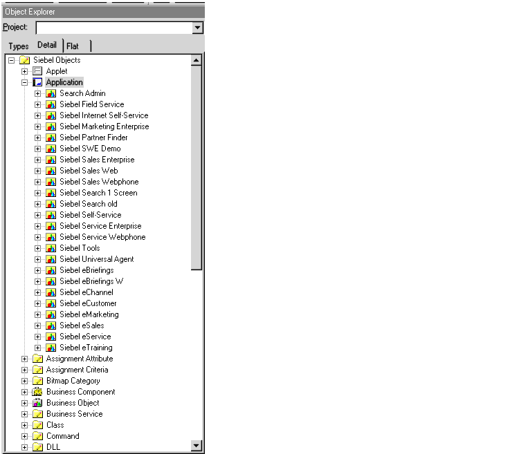Select the Siebel eCustomer label
Screen dimensions: 519x454
(x=88, y=303)
